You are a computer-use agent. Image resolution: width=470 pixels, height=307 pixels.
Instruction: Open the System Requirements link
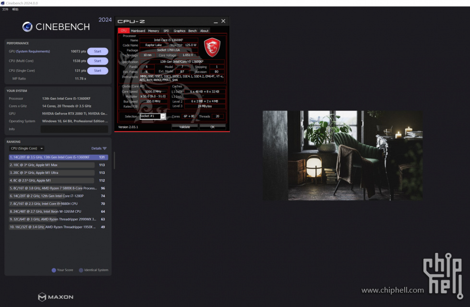33,51
